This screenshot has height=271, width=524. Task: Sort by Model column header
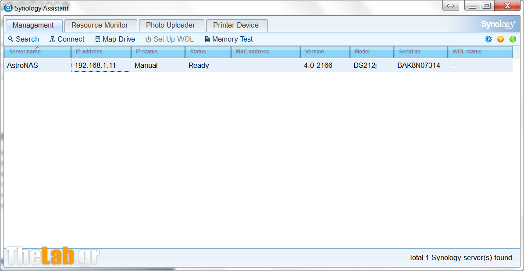click(371, 52)
